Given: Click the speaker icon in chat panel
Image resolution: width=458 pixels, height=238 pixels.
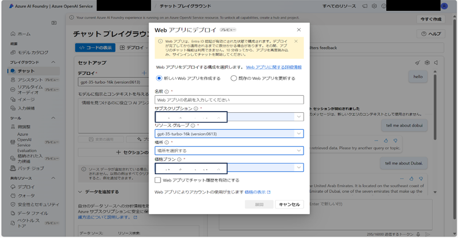Looking at the screenshot, I should pos(436,63).
